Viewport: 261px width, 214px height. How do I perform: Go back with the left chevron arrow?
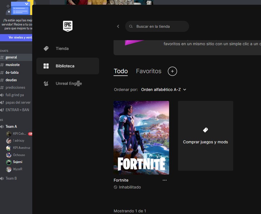118,26
